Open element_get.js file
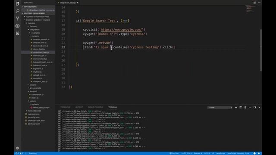This screenshot has height=155, width=276. (40, 56)
